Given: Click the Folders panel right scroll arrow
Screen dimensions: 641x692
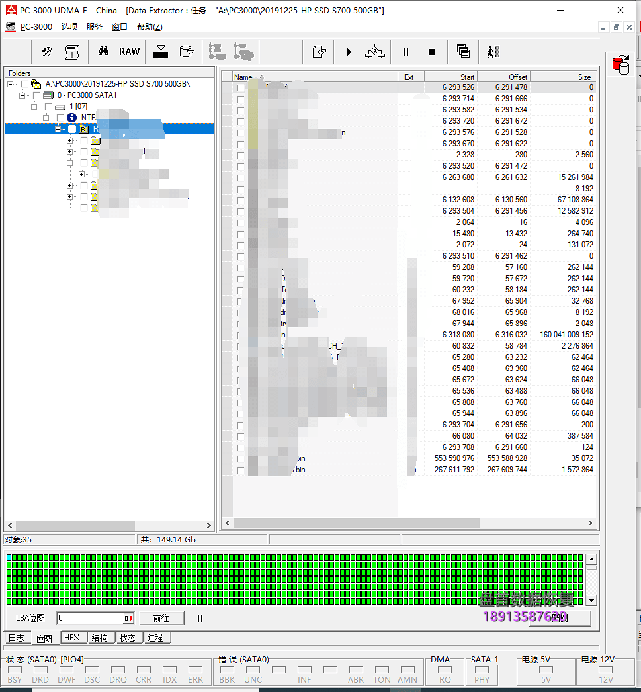Looking at the screenshot, I should tap(208, 526).
